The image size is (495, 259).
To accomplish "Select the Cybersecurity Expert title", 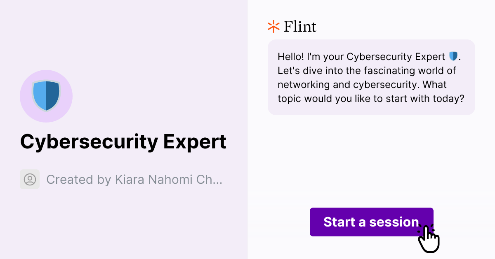I will point(123,141).
